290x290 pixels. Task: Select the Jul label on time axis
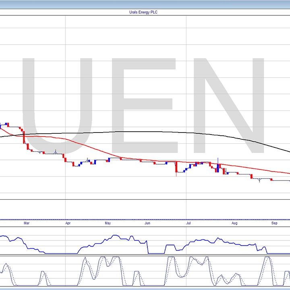[188, 223]
